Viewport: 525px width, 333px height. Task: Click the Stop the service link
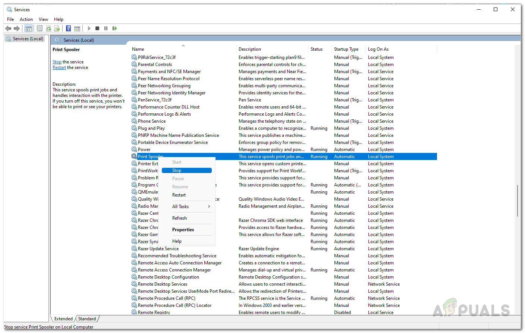(x=57, y=62)
